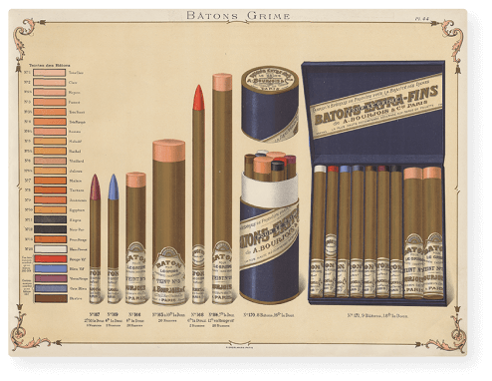Select the open navy tube of sticks
Viewport: 492px width, 381px height.
click(x=269, y=226)
